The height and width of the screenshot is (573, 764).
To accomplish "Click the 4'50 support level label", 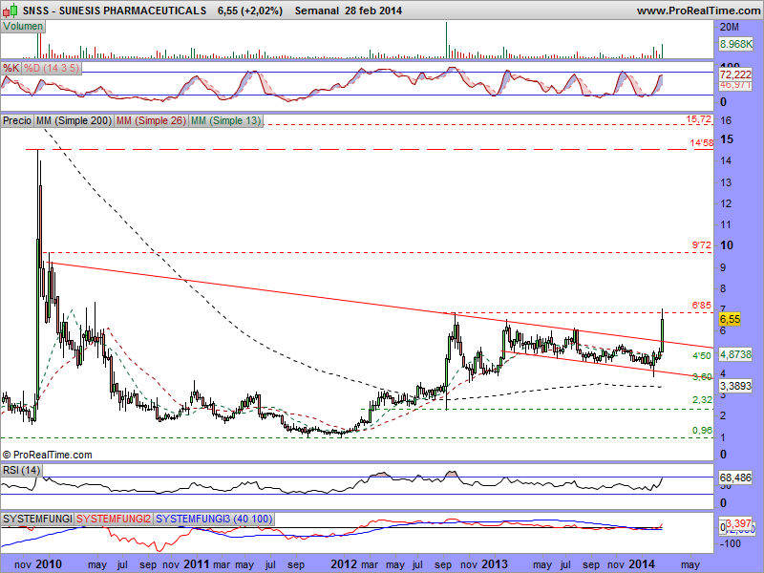I will pyautogui.click(x=702, y=355).
